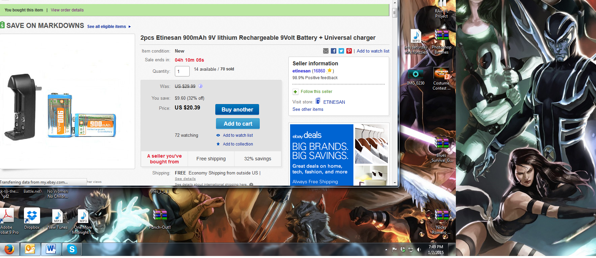Click the volume speaker tray icon

click(x=419, y=250)
